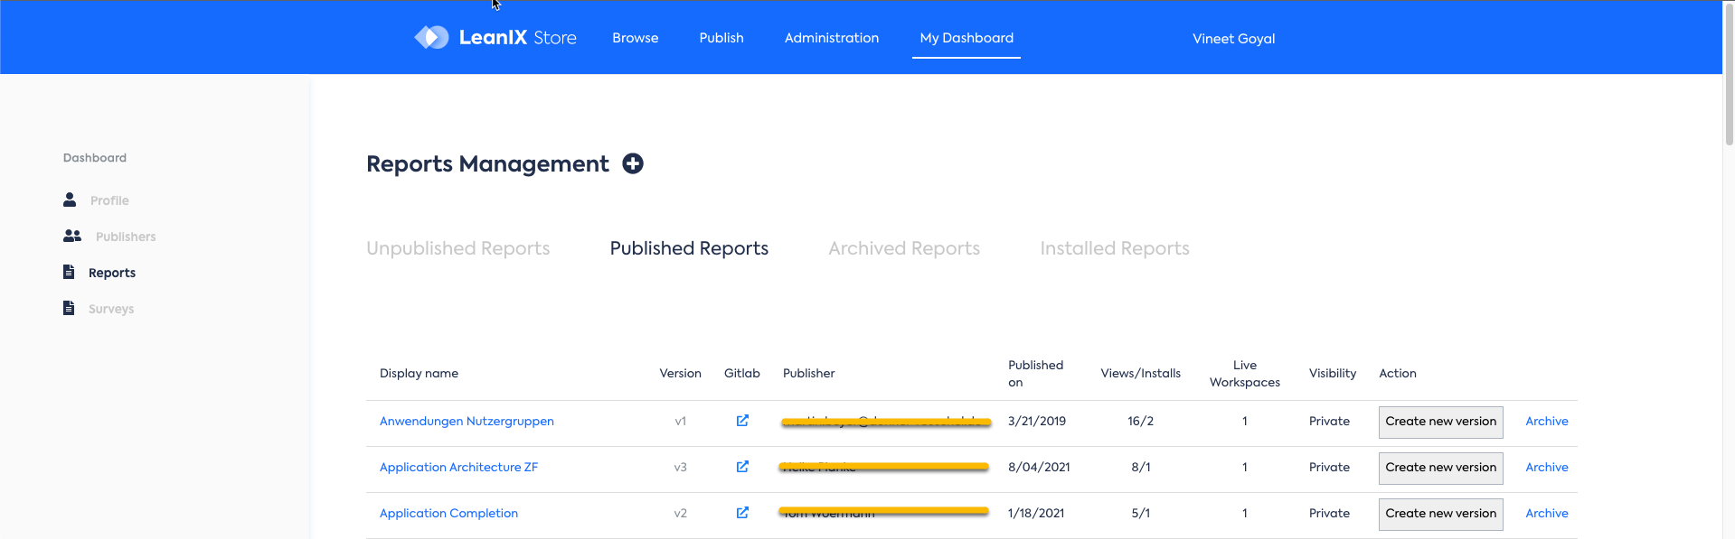Screen dimensions: 1735x539
Task: Click the Surveys document icon in sidebar
Action: 69,308
